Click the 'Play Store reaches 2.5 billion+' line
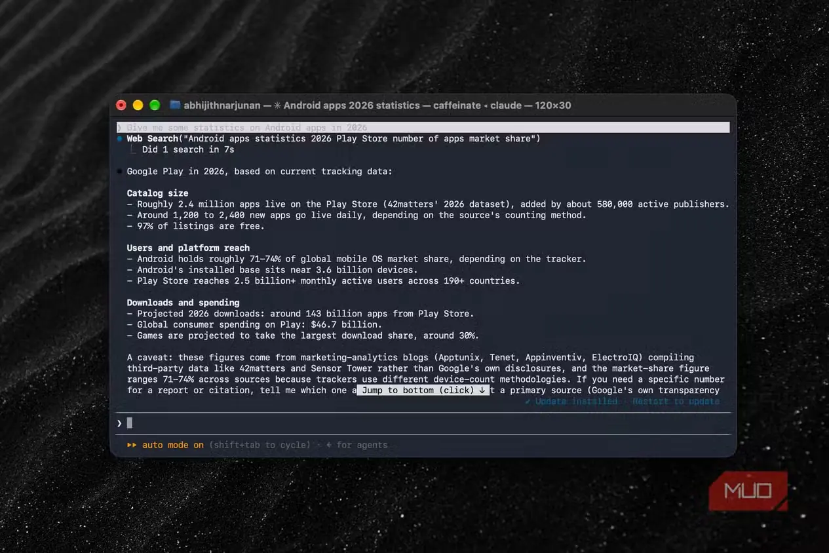The height and width of the screenshot is (553, 829). (x=323, y=281)
